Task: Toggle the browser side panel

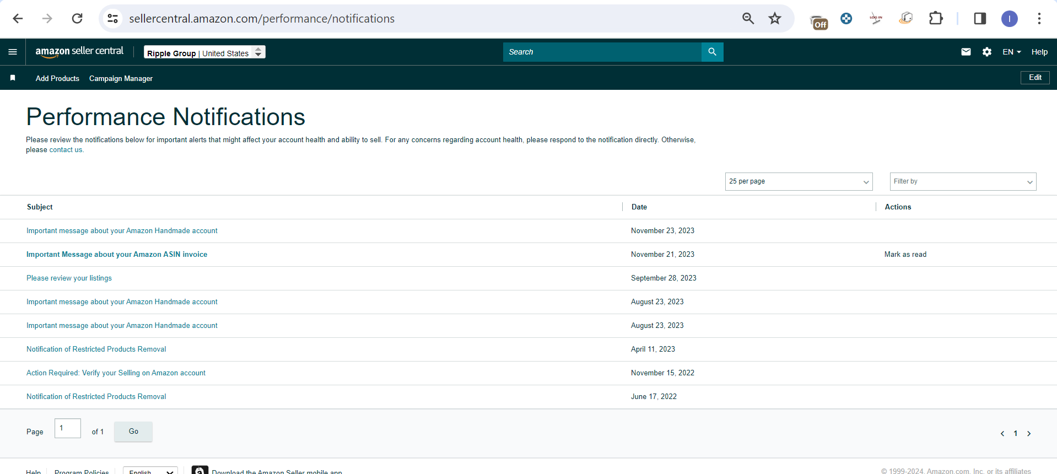Action: click(x=980, y=19)
